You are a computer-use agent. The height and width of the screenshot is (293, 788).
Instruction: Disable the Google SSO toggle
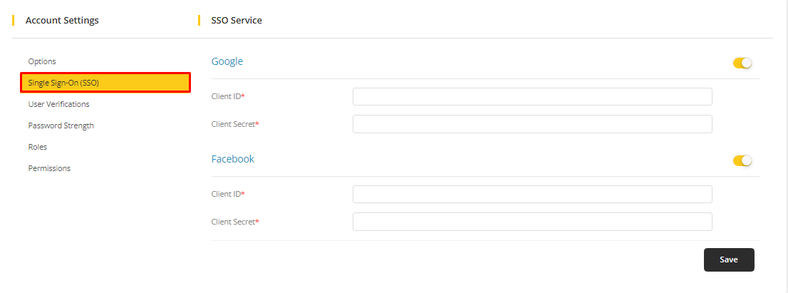tap(742, 63)
